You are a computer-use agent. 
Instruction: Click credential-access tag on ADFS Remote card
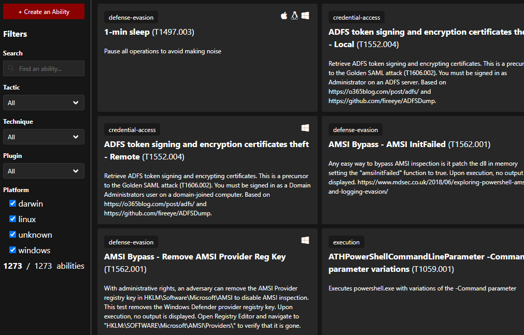(x=132, y=130)
